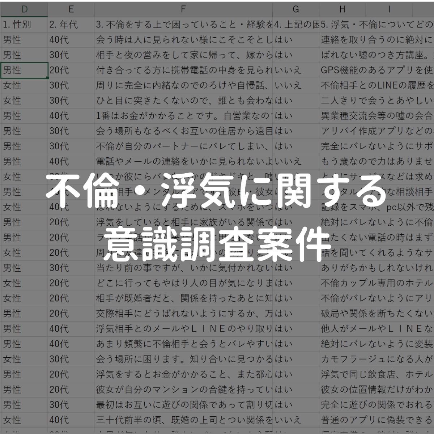434x434 pixels.
Task: Select cell '浮気で同じ飲食店、ホテル'
Action: pyautogui.click(x=377, y=374)
